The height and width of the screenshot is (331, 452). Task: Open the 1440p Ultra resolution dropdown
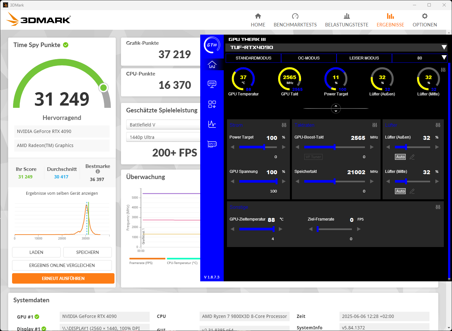163,137
